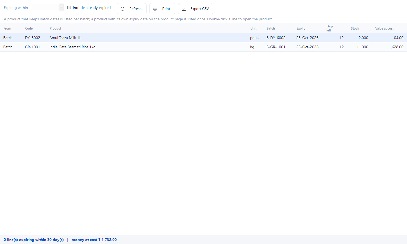Click the kg unit cell

[252, 47]
